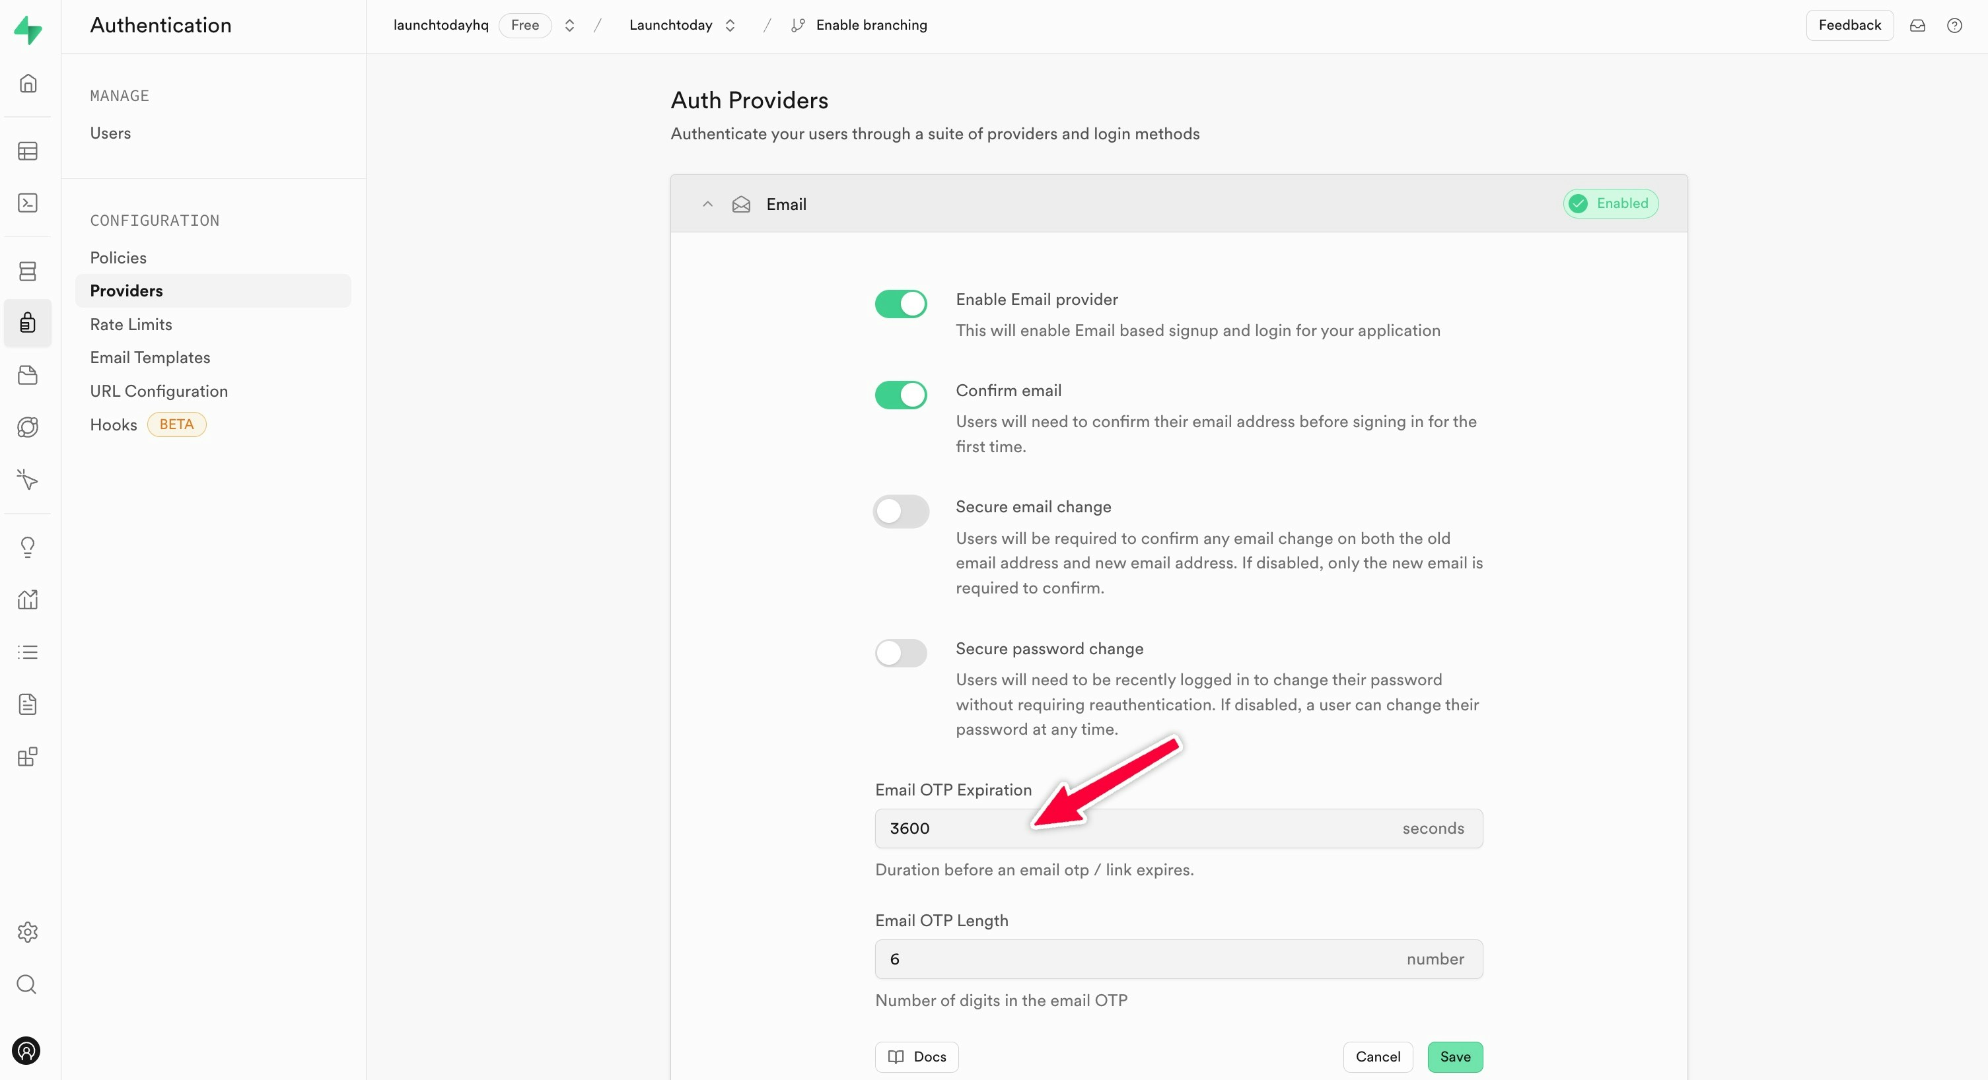Save the email provider settings
Screen dimensions: 1988x1080
[x=1454, y=1057]
